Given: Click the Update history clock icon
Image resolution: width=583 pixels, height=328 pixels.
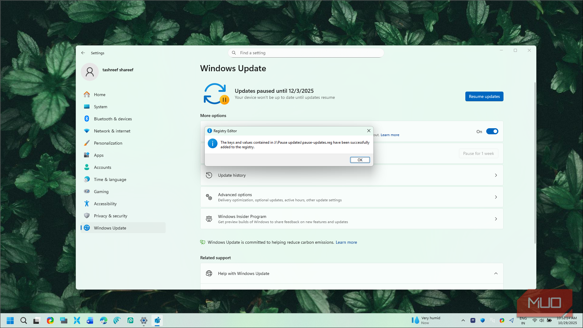Looking at the screenshot, I should (x=209, y=175).
